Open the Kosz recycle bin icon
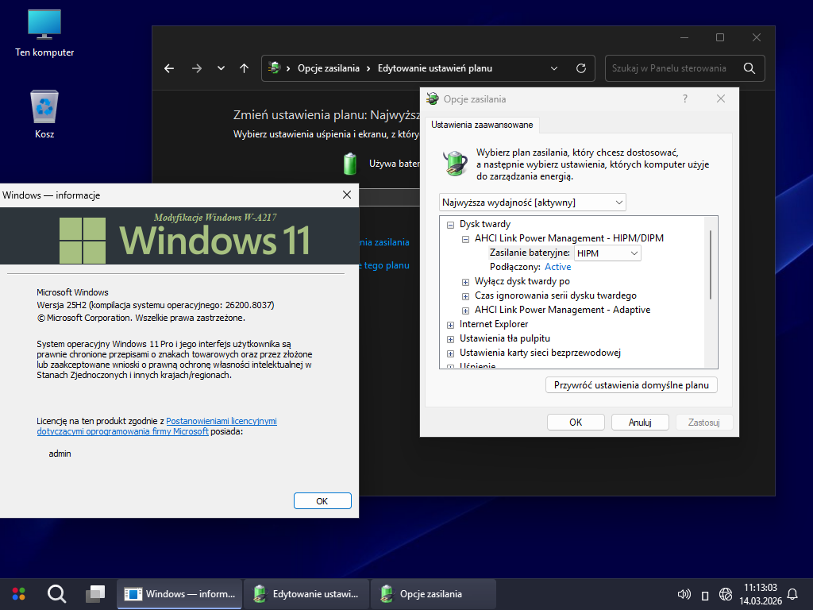 point(44,114)
